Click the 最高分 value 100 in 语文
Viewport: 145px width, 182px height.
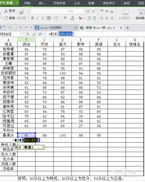[62, 135]
